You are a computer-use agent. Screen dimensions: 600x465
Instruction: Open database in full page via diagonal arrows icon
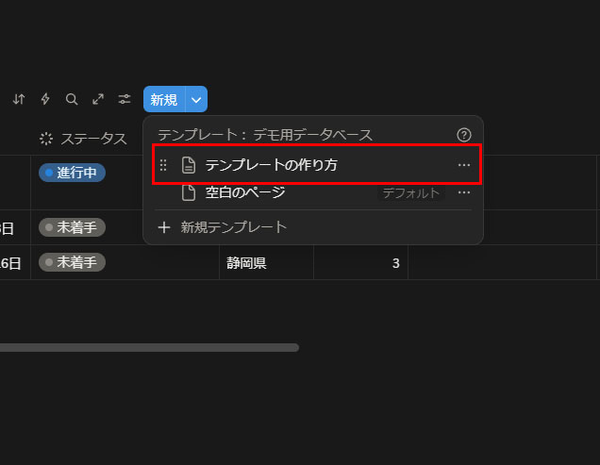point(98,99)
